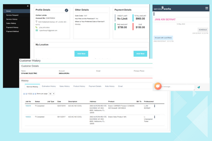Image resolution: width=212 pixels, height=141 pixels.
Task: Open the three-dot menu for the L-JIM BERNAT row
Action: click(155, 106)
